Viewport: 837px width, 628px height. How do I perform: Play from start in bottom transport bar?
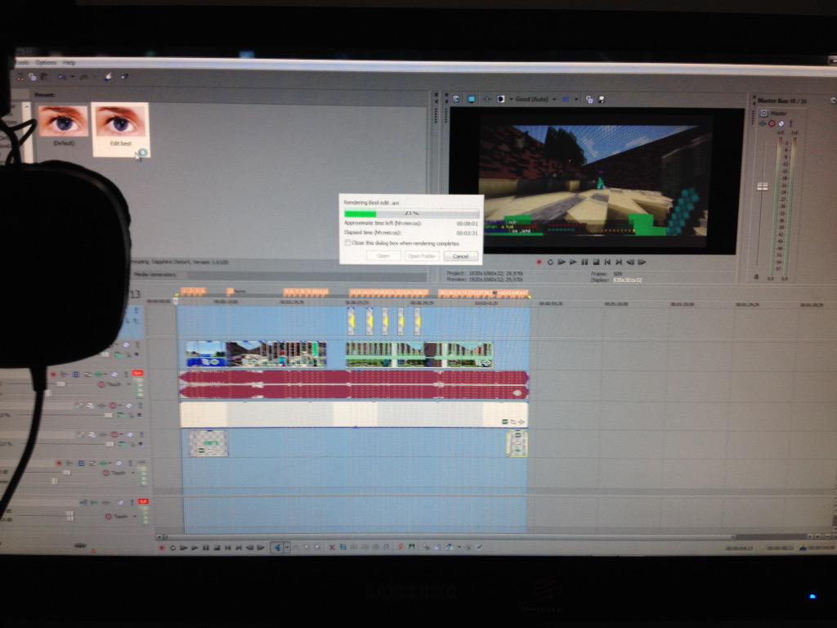(184, 548)
